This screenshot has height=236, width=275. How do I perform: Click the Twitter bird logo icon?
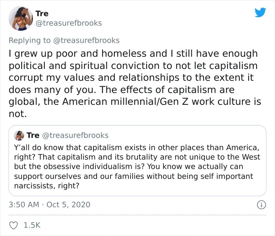coord(260,12)
